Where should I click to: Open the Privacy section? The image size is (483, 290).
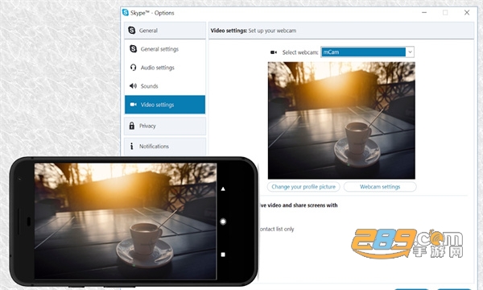pyautogui.click(x=165, y=126)
